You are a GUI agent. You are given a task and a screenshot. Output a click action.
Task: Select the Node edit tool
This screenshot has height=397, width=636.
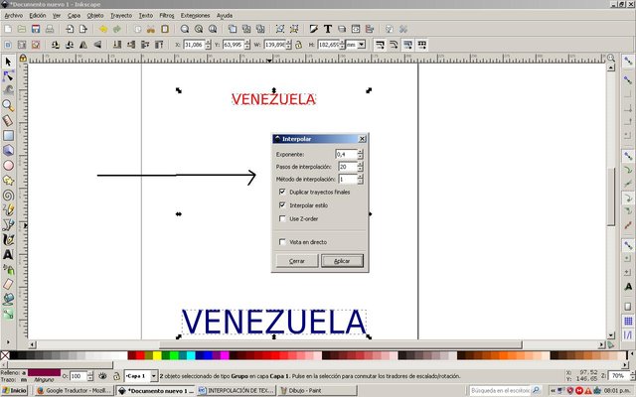[x=8, y=76]
